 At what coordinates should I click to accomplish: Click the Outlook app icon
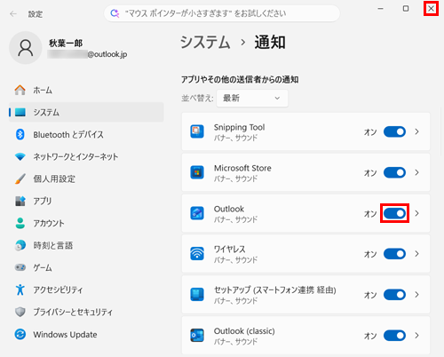click(x=197, y=213)
